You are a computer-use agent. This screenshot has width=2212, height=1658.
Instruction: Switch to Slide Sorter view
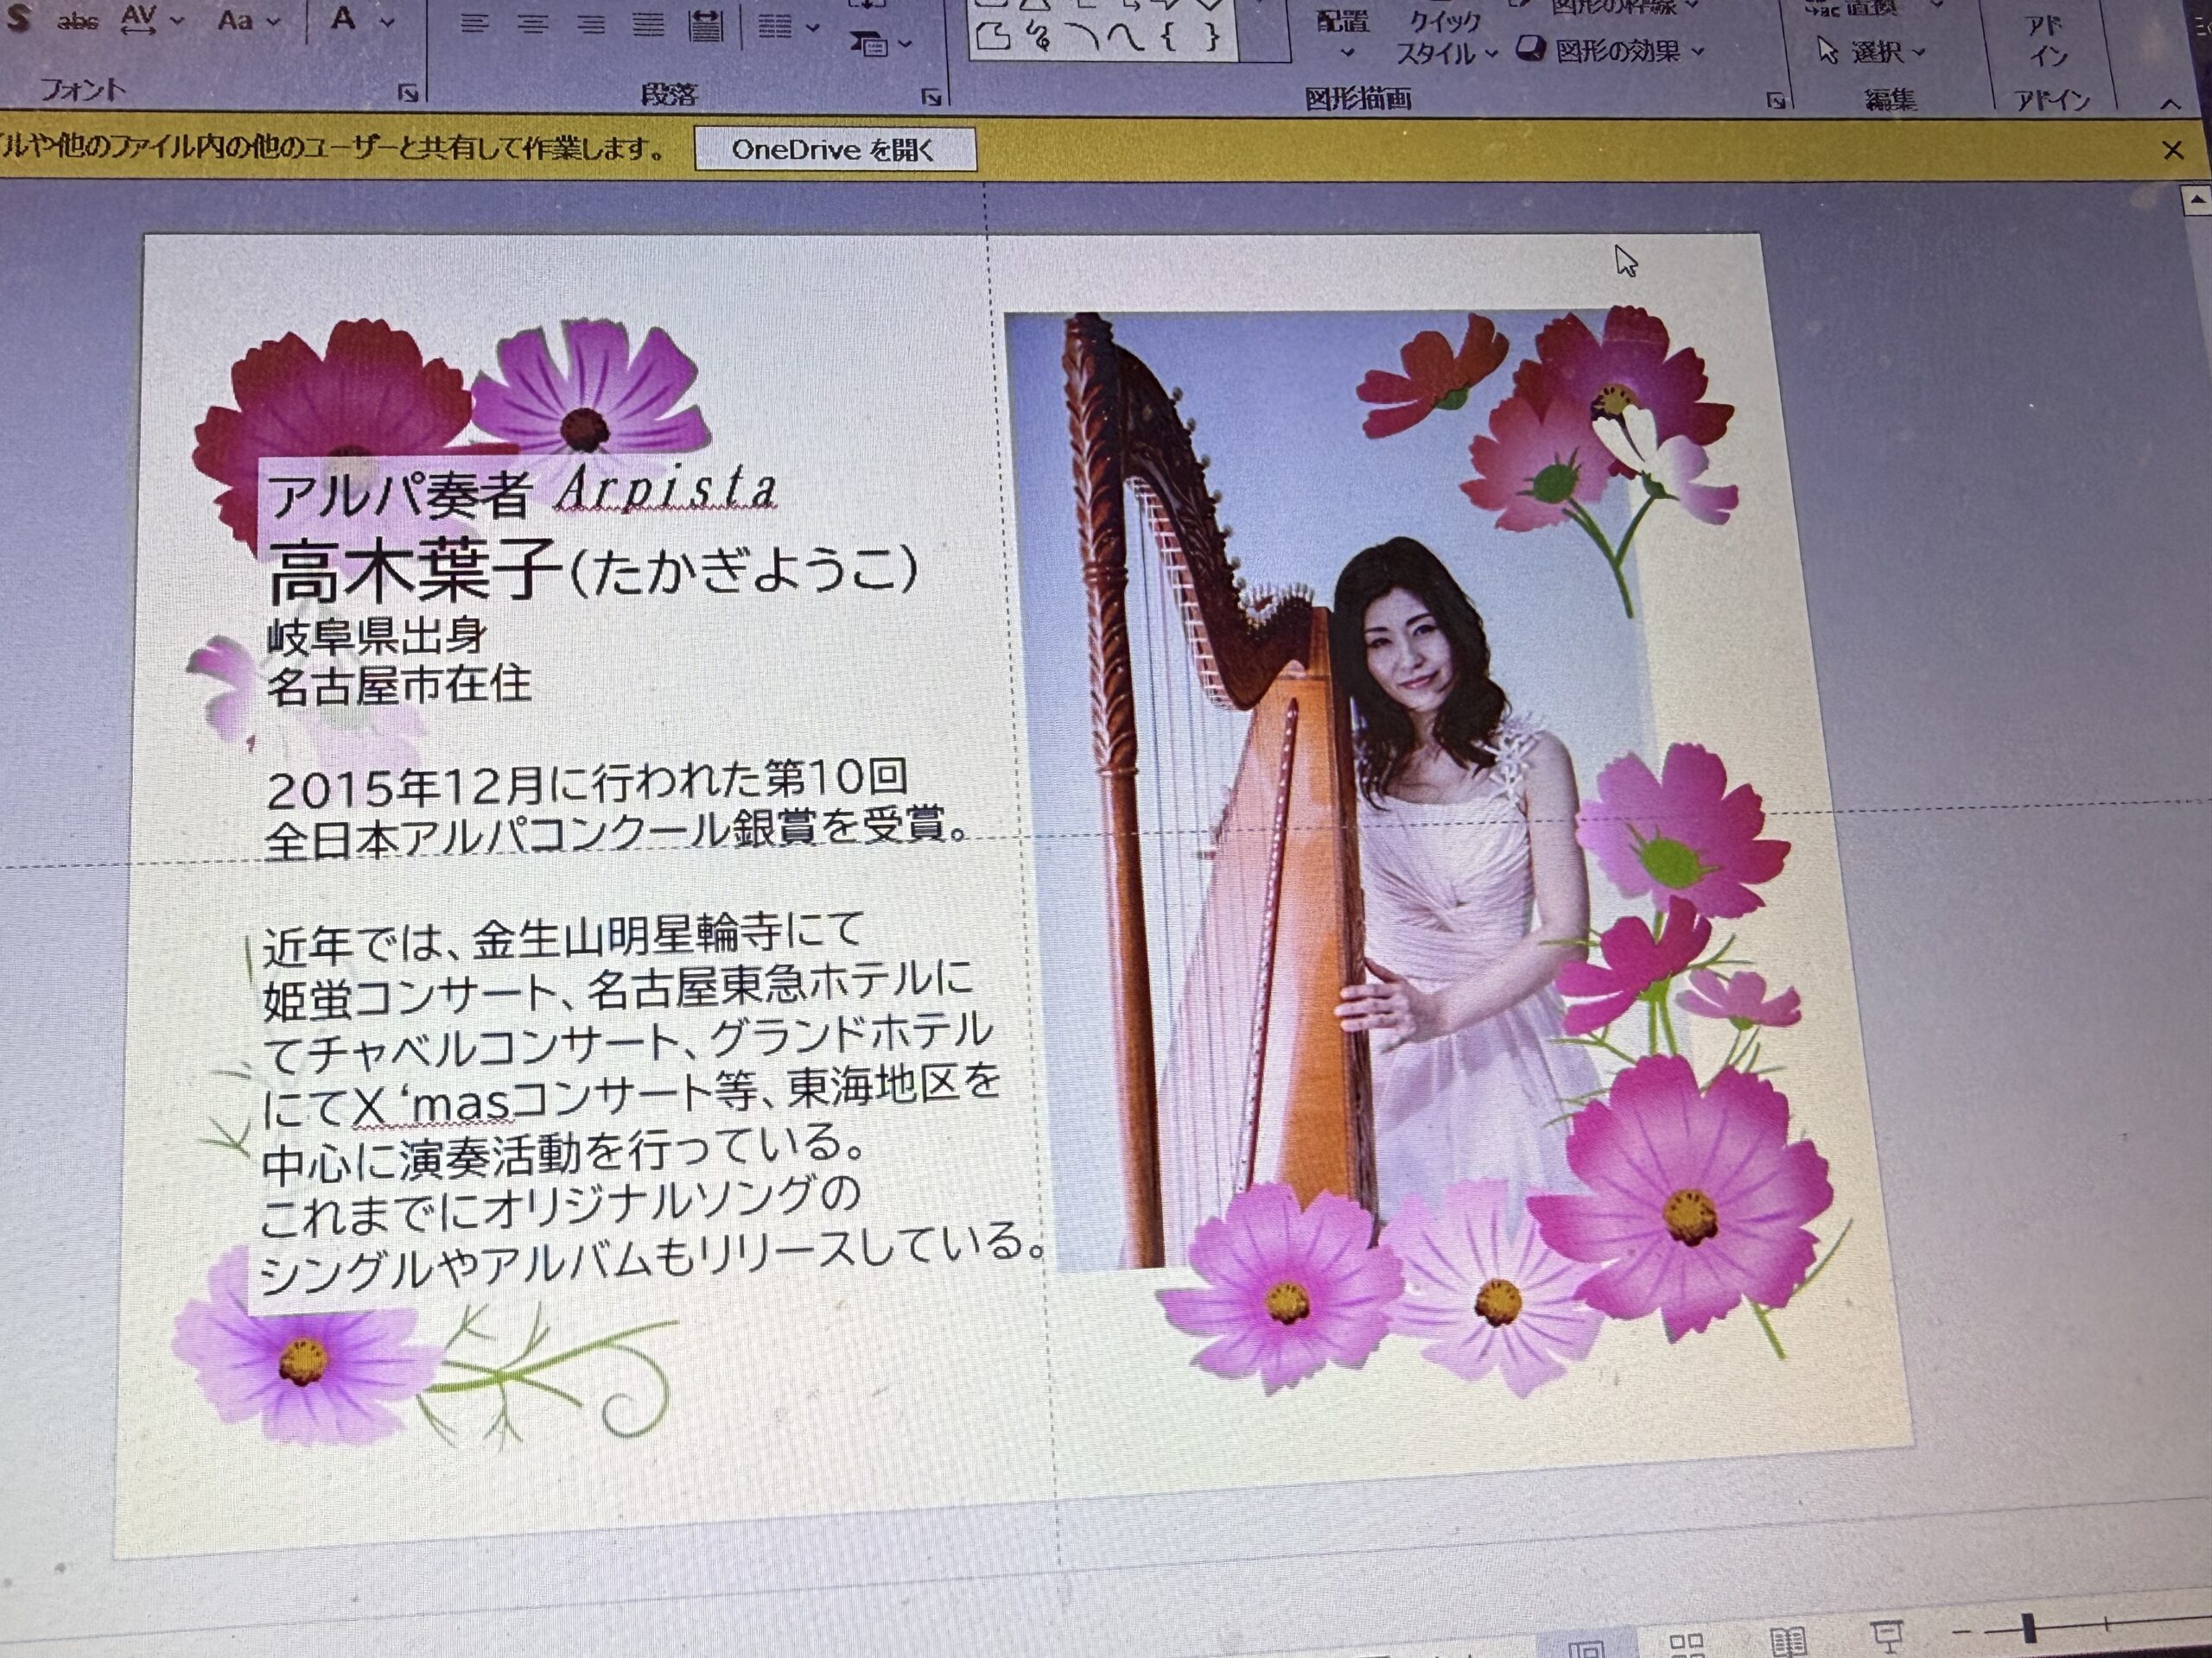(1686, 1644)
